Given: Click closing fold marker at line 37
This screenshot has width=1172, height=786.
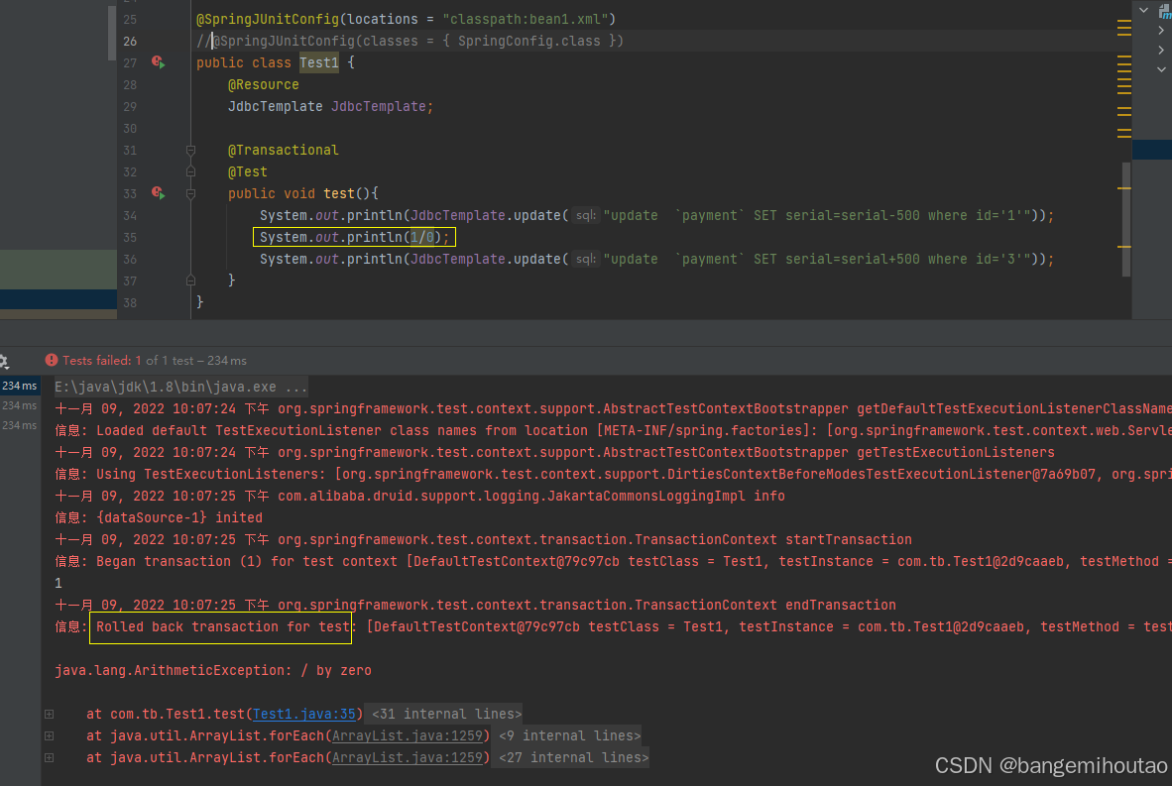Looking at the screenshot, I should click(x=190, y=281).
